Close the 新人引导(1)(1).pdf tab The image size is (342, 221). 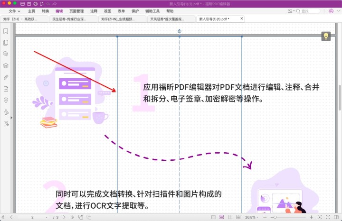242,18
